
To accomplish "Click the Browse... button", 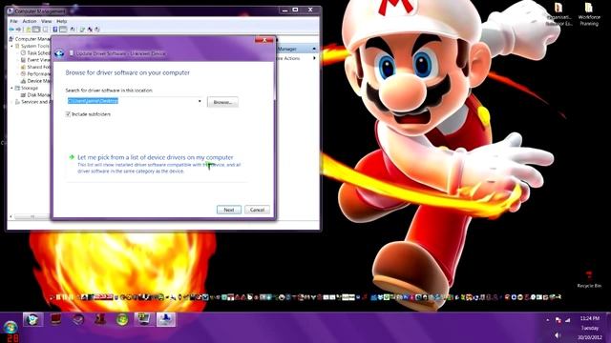I will (222, 102).
